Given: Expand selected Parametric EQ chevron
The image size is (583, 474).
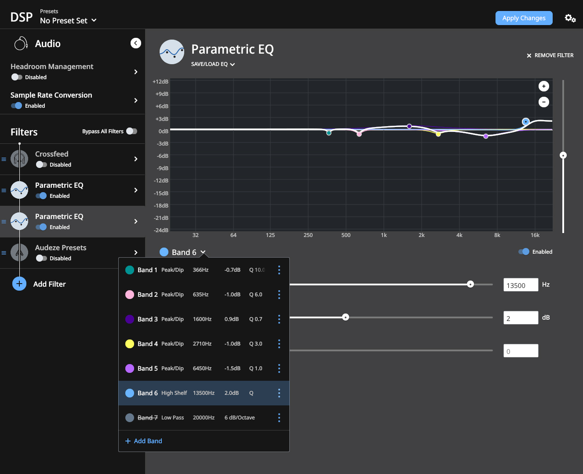Looking at the screenshot, I should [x=136, y=221].
